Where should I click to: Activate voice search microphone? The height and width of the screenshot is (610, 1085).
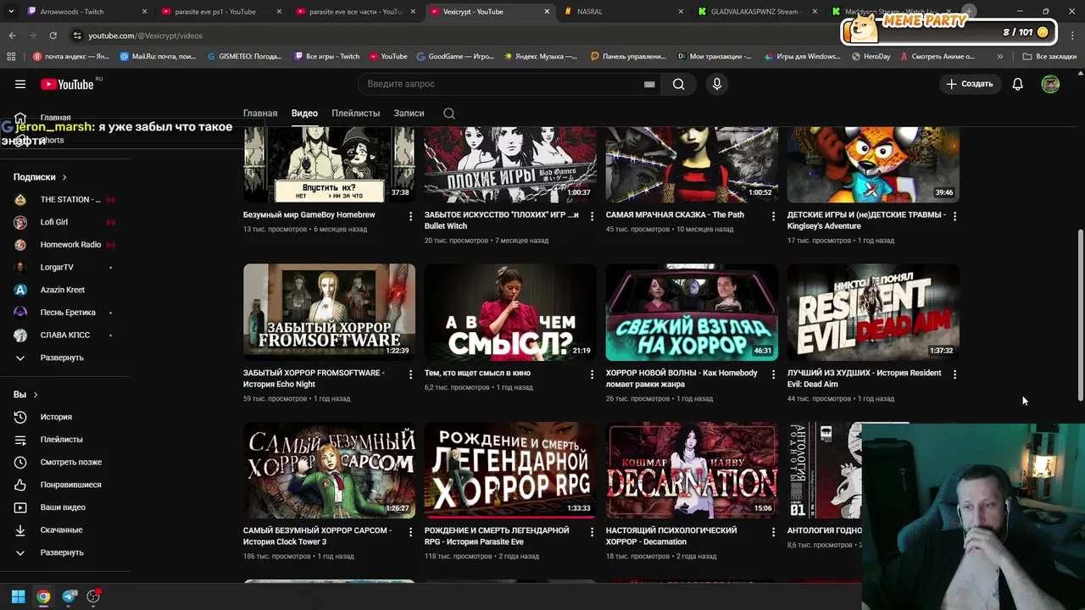click(717, 84)
